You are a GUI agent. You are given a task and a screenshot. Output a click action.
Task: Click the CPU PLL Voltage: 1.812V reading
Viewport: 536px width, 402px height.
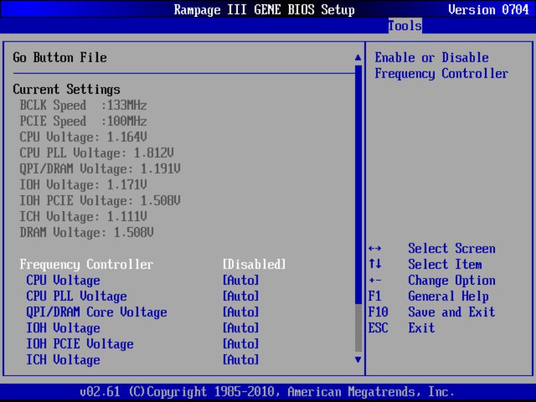96,153
